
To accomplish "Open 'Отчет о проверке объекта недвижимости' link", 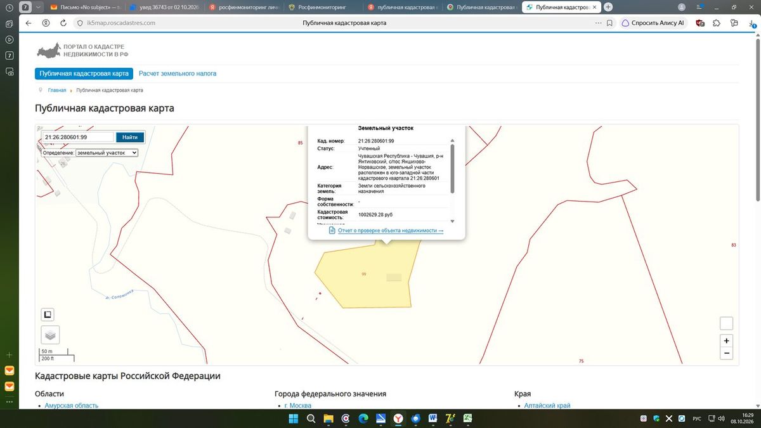I will (x=391, y=231).
